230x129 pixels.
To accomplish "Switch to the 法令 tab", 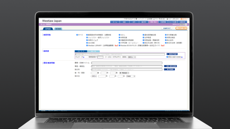I will click(134, 22).
